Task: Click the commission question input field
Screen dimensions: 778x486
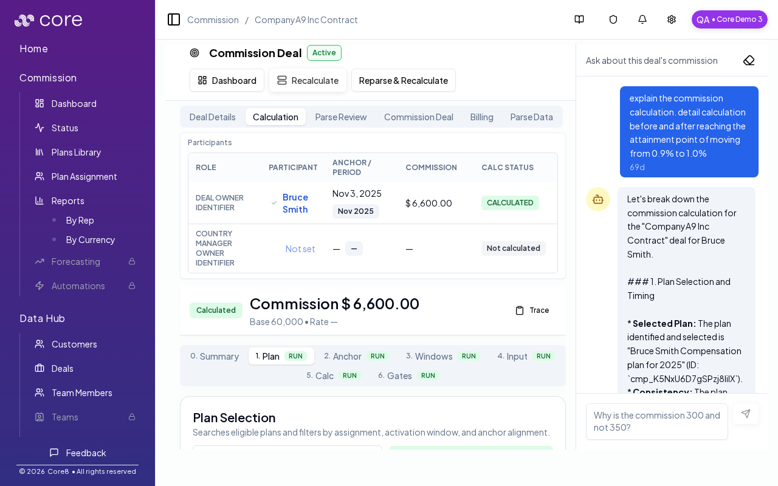Action: coord(657,421)
